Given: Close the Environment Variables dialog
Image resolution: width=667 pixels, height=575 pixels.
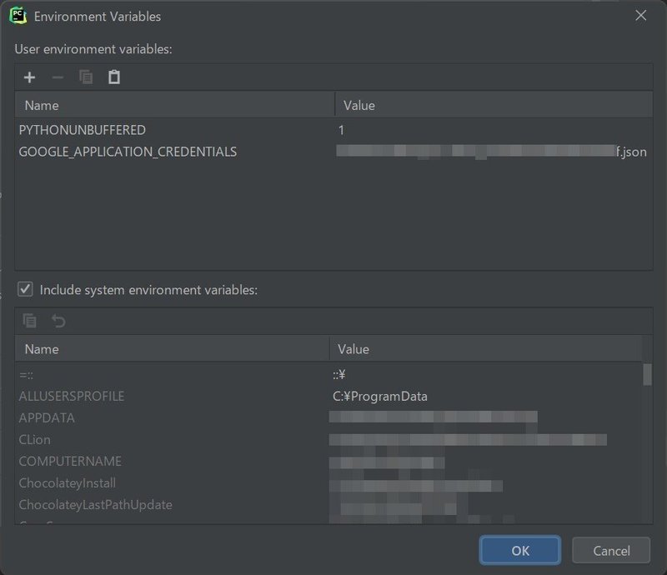Looking at the screenshot, I should coord(640,16).
